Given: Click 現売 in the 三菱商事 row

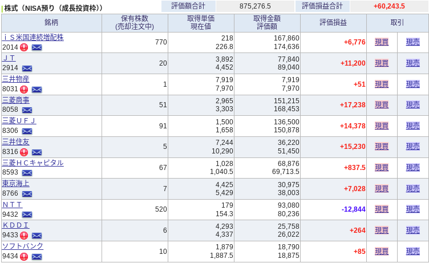Looking at the screenshot, I should click(413, 105).
